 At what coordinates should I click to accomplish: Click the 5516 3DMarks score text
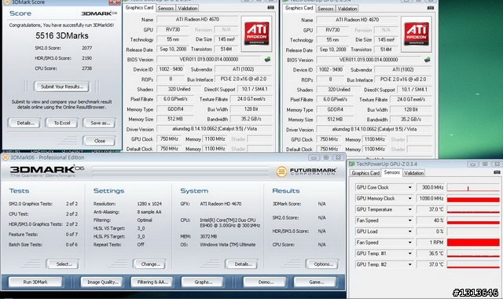[x=62, y=35]
